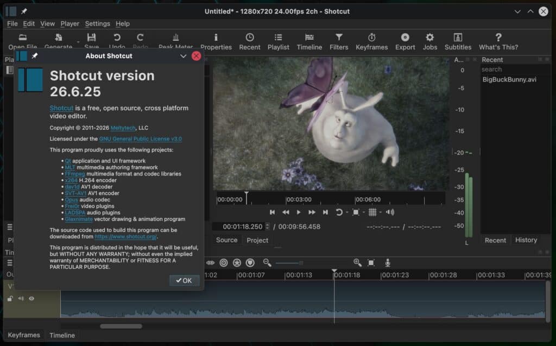Open GNU General Public License v3.0 link
This screenshot has width=556, height=346.
tap(141, 139)
